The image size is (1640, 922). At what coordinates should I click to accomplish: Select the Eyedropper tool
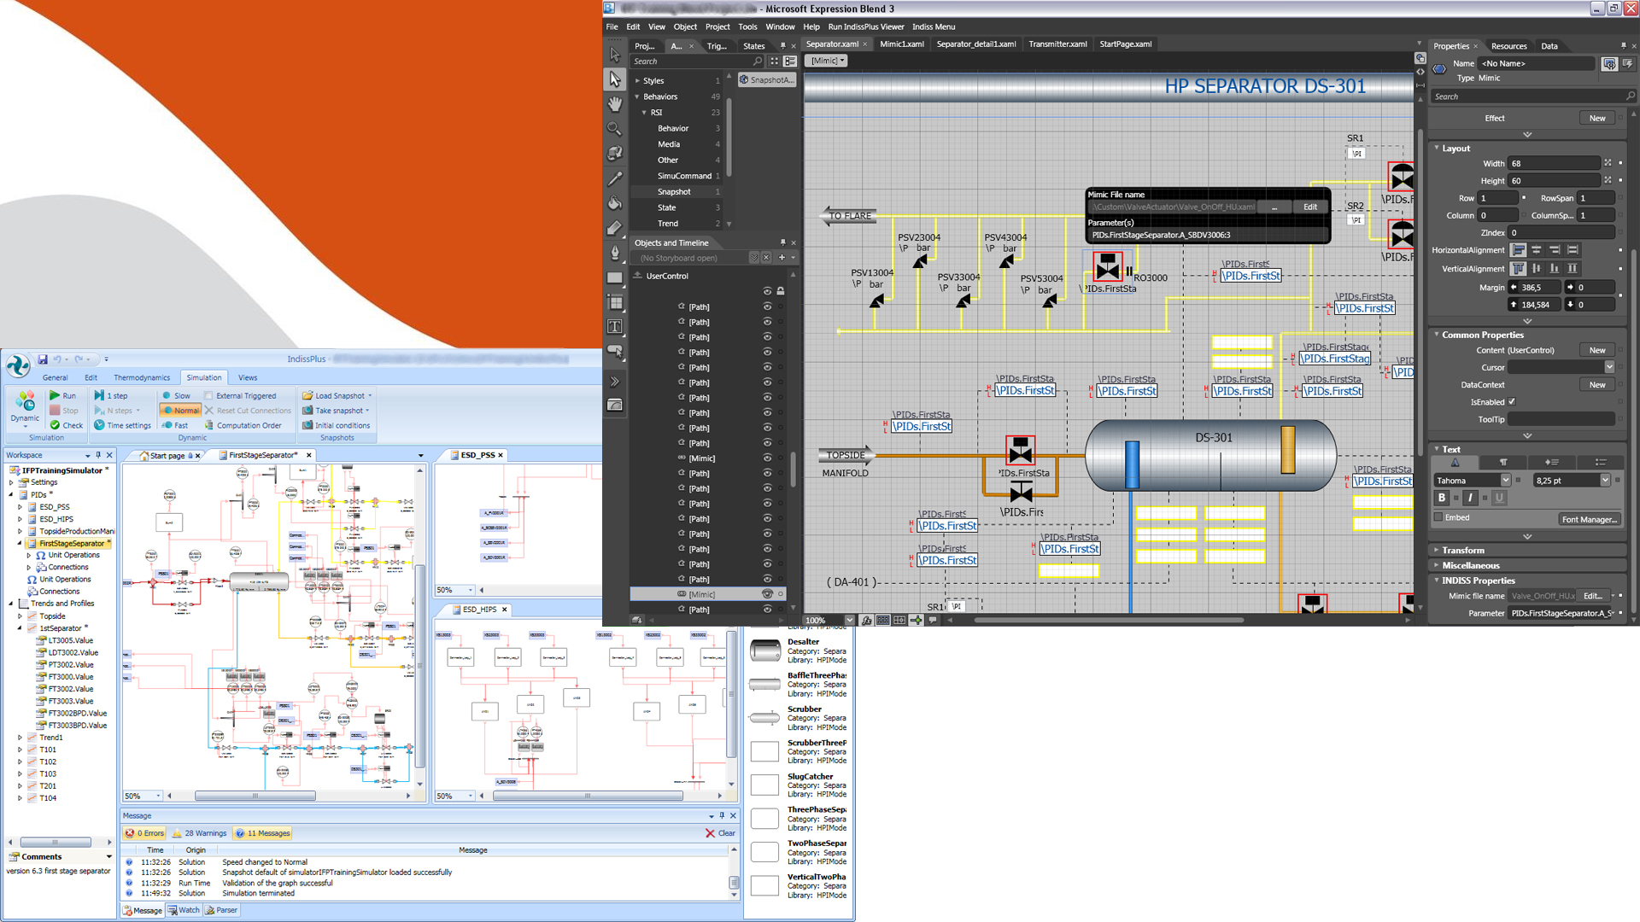coord(615,178)
